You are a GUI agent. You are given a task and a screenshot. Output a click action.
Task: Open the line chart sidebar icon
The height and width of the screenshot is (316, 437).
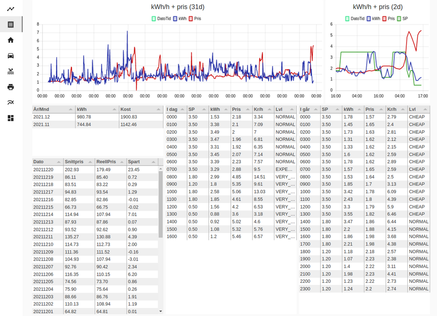[x=11, y=9]
